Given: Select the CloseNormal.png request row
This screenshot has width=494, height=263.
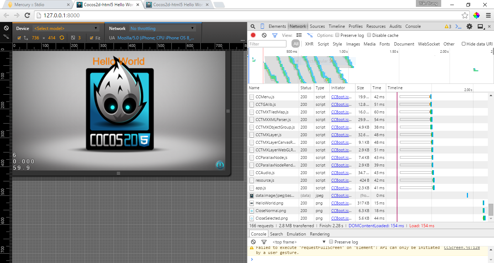Looking at the screenshot, I should tap(368, 211).
